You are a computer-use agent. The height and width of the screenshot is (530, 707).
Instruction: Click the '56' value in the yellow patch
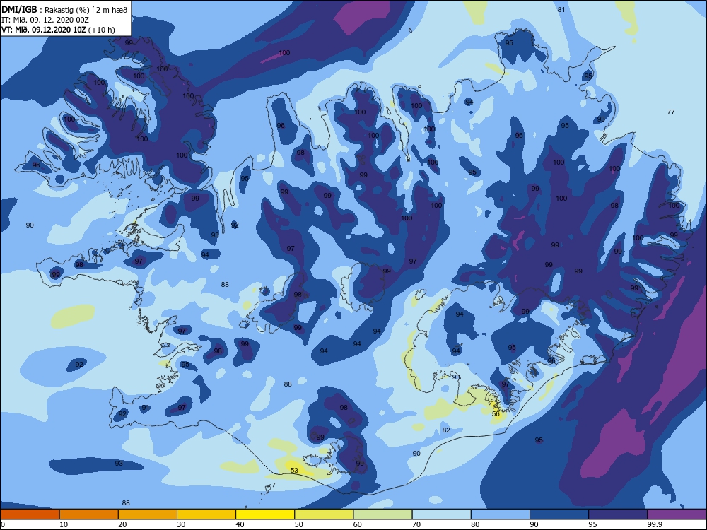coord(496,413)
